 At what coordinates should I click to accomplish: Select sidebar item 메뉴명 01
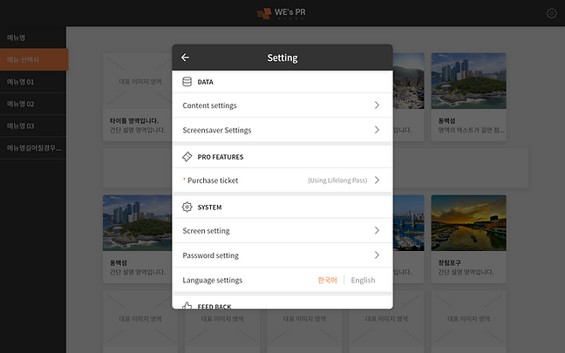coord(33,82)
